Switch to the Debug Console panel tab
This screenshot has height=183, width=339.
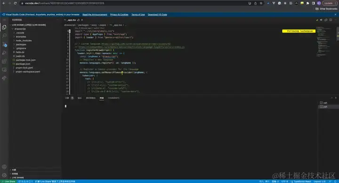[90, 98]
